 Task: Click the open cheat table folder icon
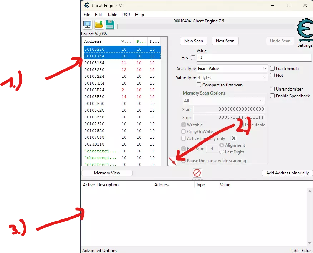pos(99,25)
